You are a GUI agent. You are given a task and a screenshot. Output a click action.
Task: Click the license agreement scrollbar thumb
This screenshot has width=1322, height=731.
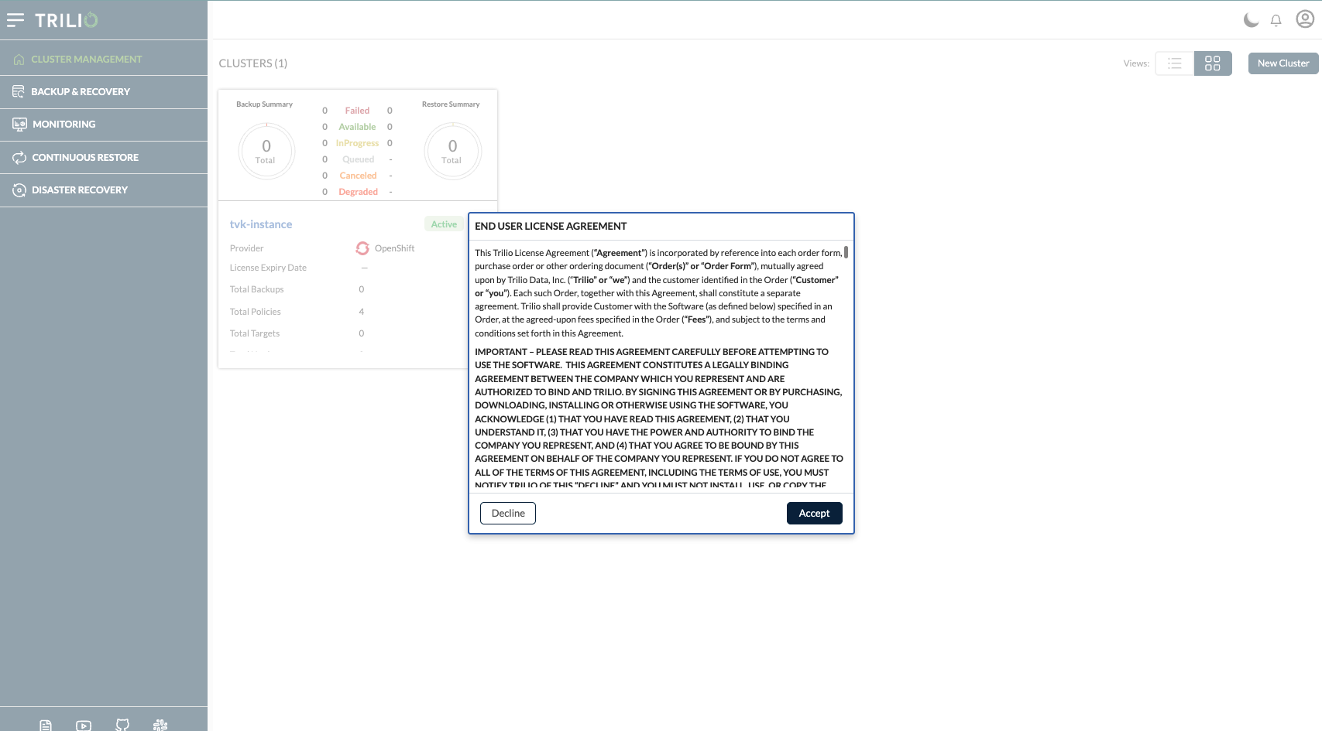[x=846, y=252]
